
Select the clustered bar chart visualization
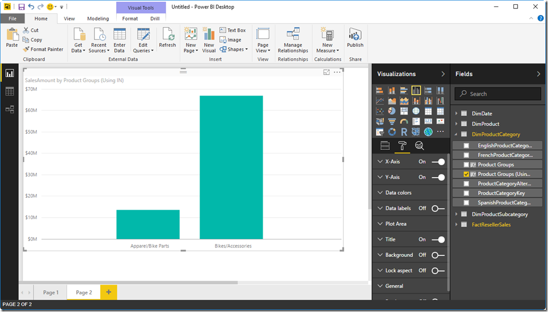coord(404,91)
